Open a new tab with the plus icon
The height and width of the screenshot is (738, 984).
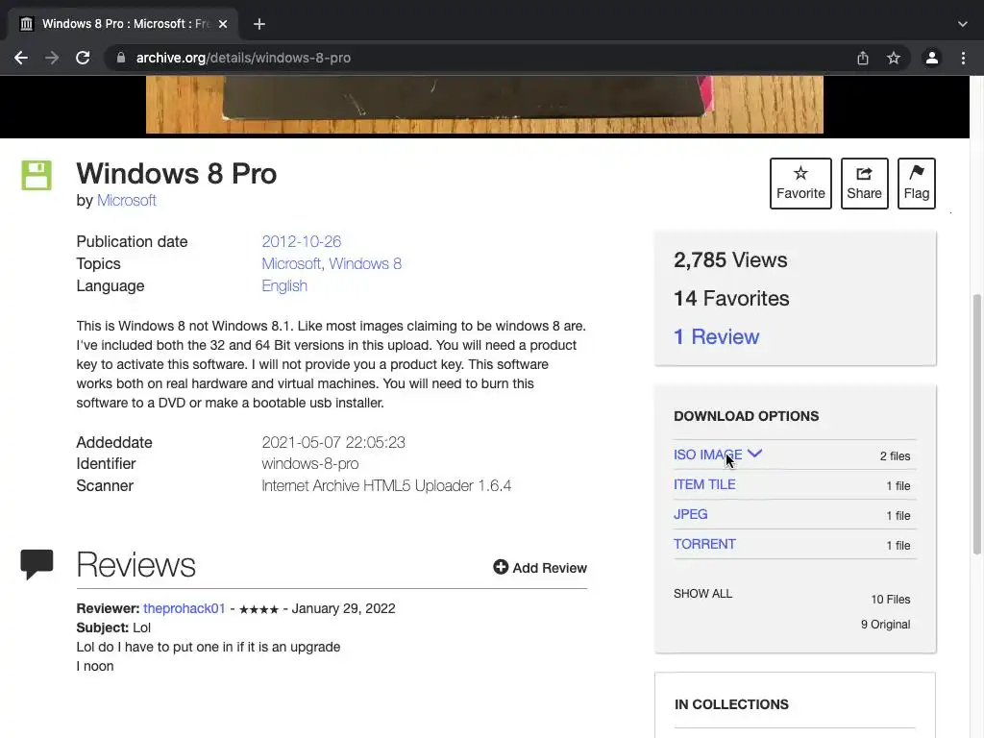point(259,24)
